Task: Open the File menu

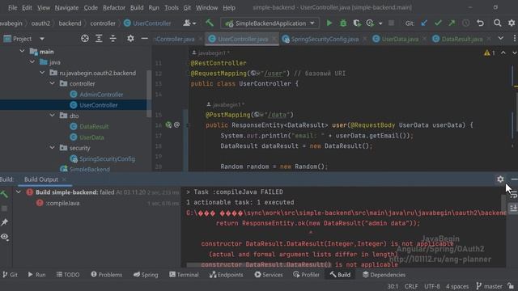Action: click(13, 7)
